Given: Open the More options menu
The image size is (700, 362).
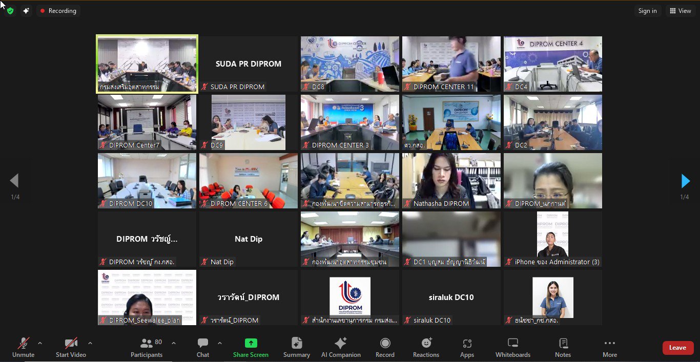Looking at the screenshot, I should point(609,348).
